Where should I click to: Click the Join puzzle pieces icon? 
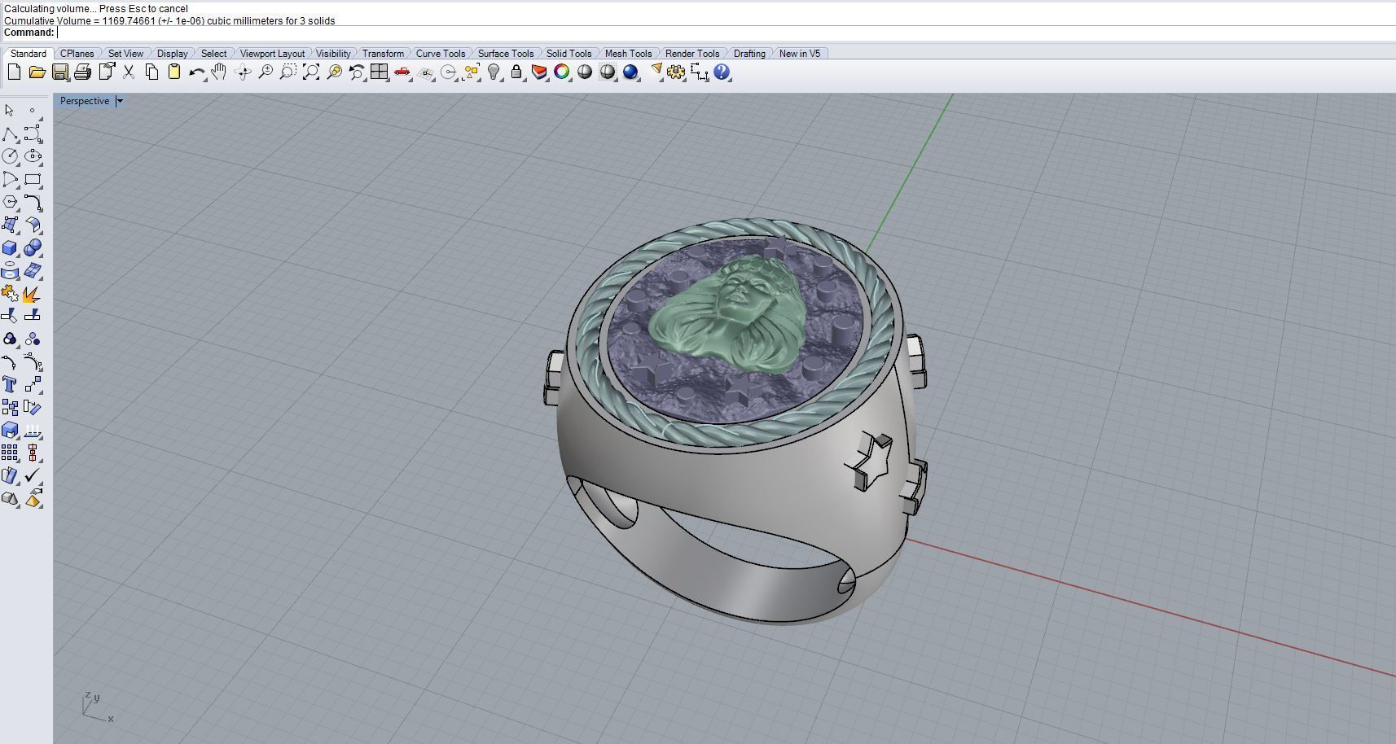10,293
